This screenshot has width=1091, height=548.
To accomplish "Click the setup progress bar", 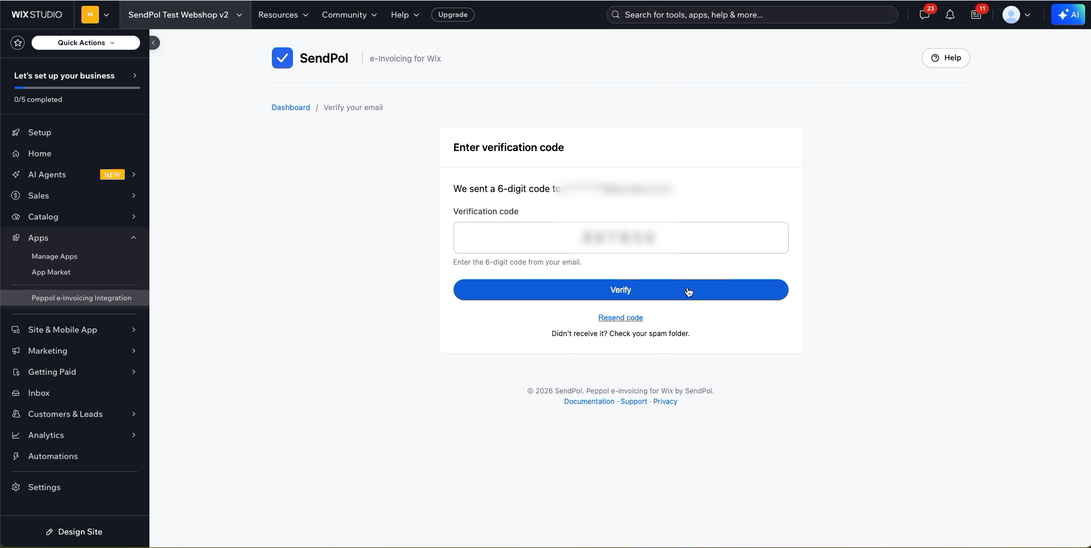I will click(x=77, y=88).
